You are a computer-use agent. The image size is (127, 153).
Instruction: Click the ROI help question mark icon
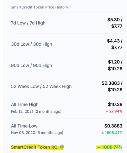[62, 146]
